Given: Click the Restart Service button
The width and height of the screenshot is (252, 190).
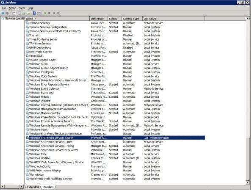Looking at the screenshot, I should pyautogui.click(x=58, y=13).
